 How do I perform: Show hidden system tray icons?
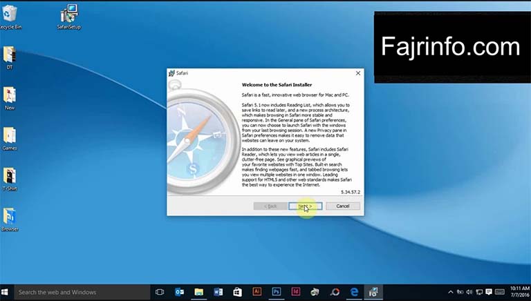[450, 292]
